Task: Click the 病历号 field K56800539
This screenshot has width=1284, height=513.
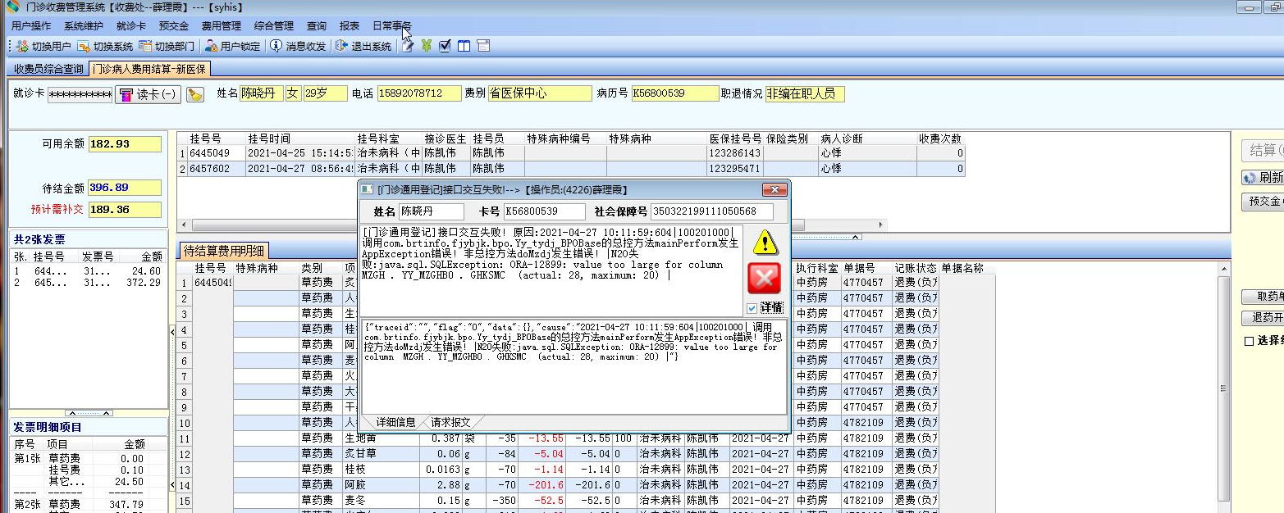Action: [675, 93]
